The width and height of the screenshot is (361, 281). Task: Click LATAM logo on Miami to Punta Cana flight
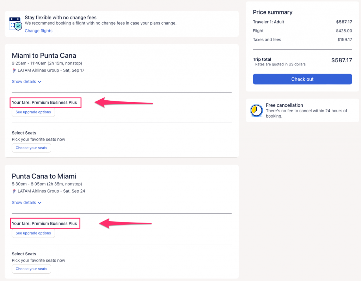[x=14, y=70]
